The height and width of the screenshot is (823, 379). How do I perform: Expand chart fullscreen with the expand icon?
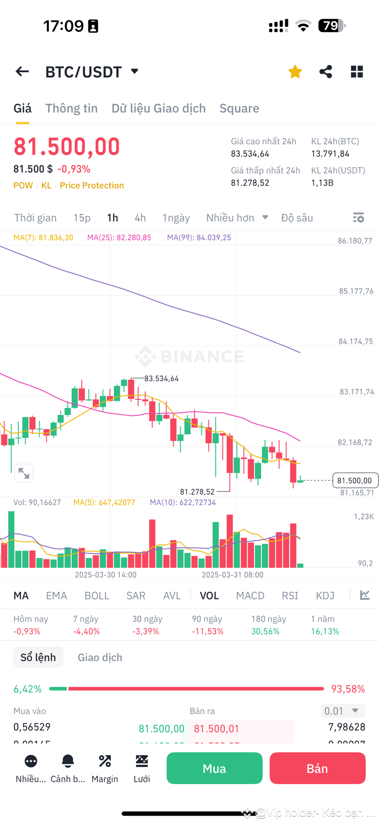pyautogui.click(x=24, y=473)
